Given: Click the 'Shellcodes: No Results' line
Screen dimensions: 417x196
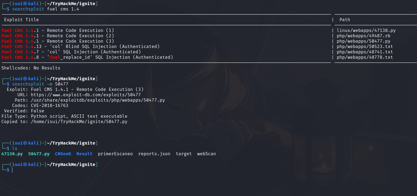Looking at the screenshot, I should coord(31,68).
